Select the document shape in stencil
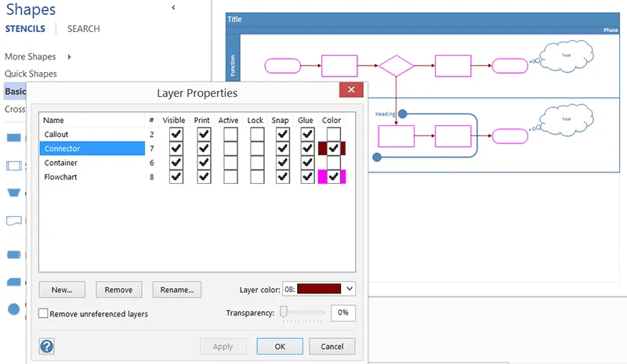Screen dimensions: 627x364 coord(14,221)
